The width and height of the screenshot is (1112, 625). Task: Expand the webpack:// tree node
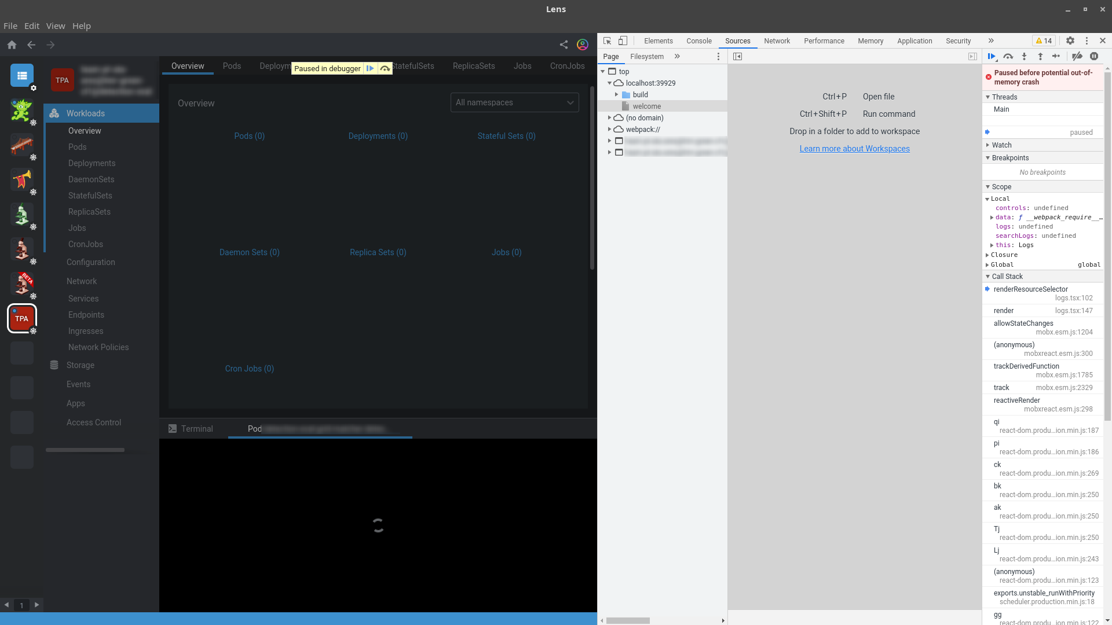tap(609, 129)
